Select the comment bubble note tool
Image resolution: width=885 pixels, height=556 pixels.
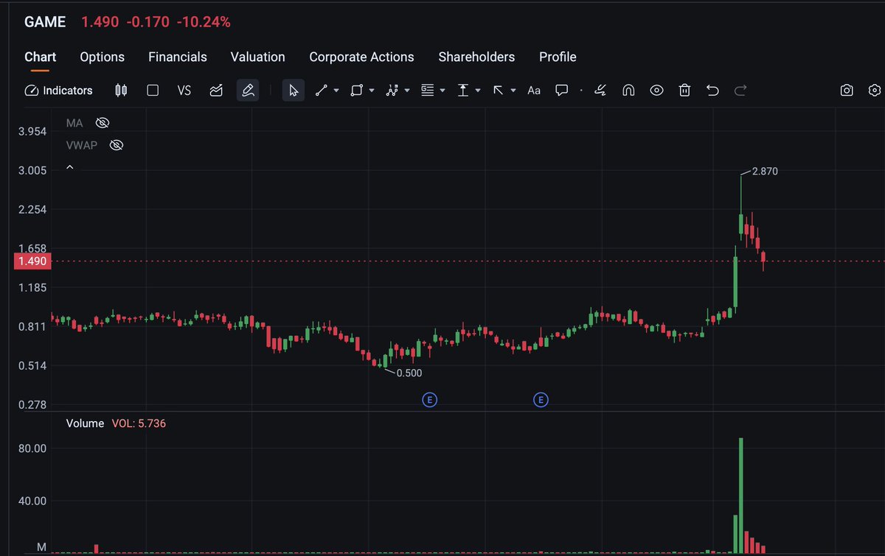[562, 91]
